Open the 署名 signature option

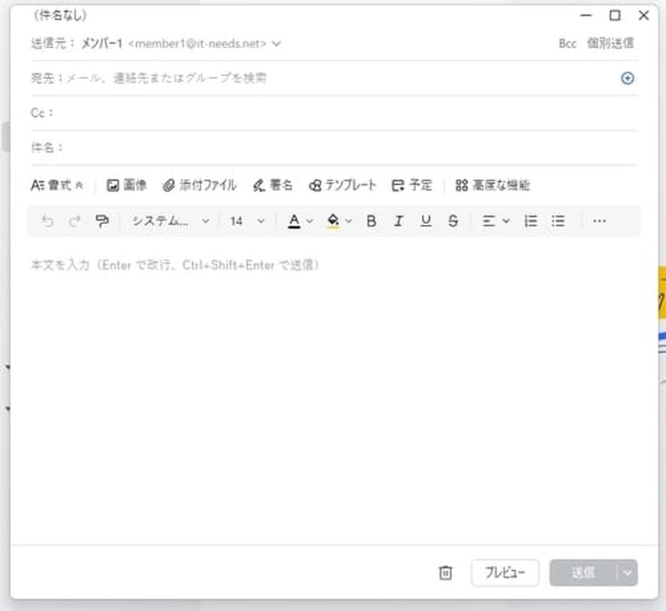coord(272,186)
